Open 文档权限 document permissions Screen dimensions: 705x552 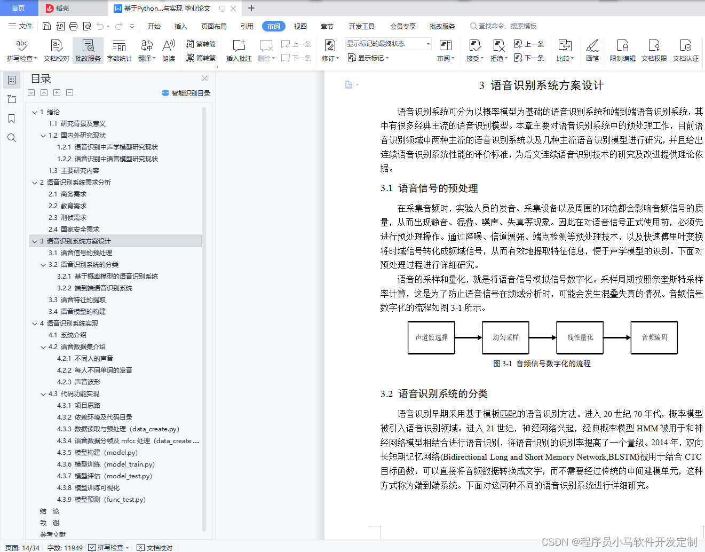(654, 51)
